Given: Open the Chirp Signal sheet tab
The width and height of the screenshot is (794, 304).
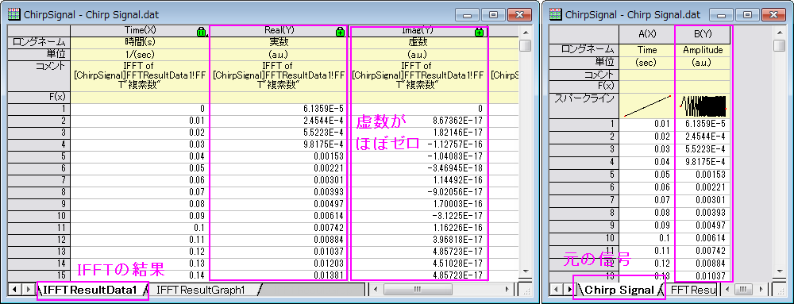Looking at the screenshot, I should point(619,290).
